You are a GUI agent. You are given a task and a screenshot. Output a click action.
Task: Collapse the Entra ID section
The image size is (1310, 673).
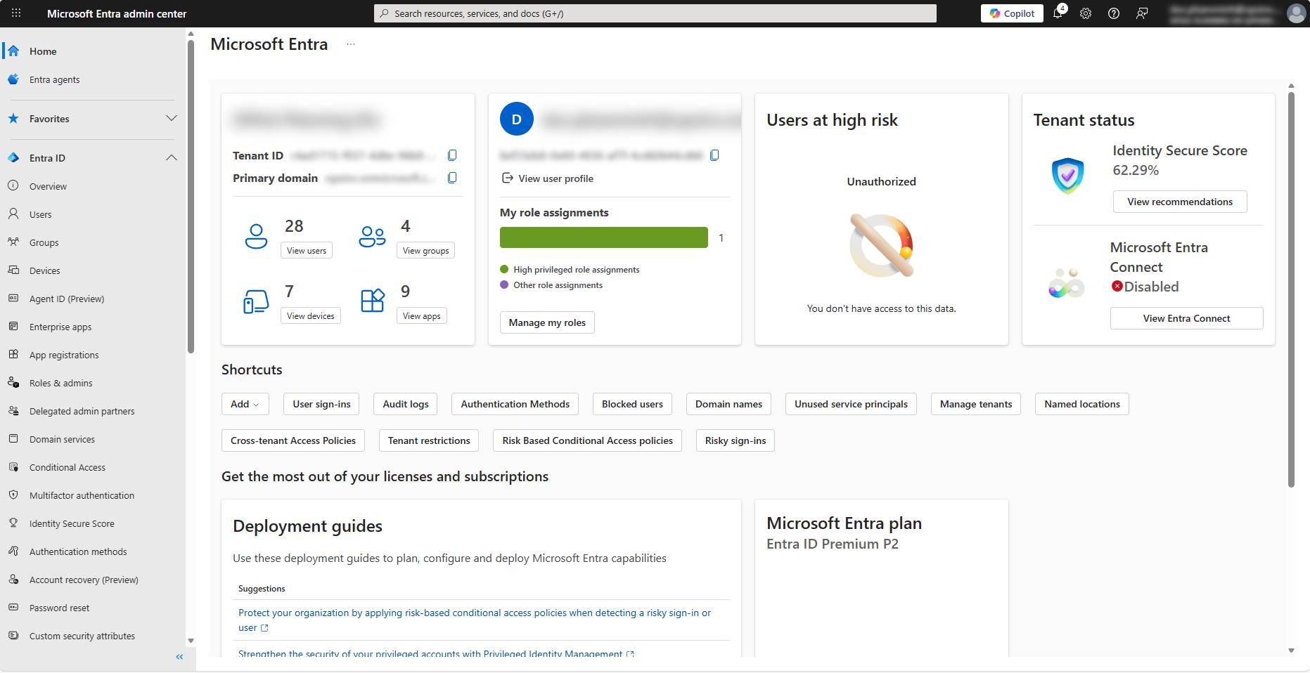coord(171,158)
